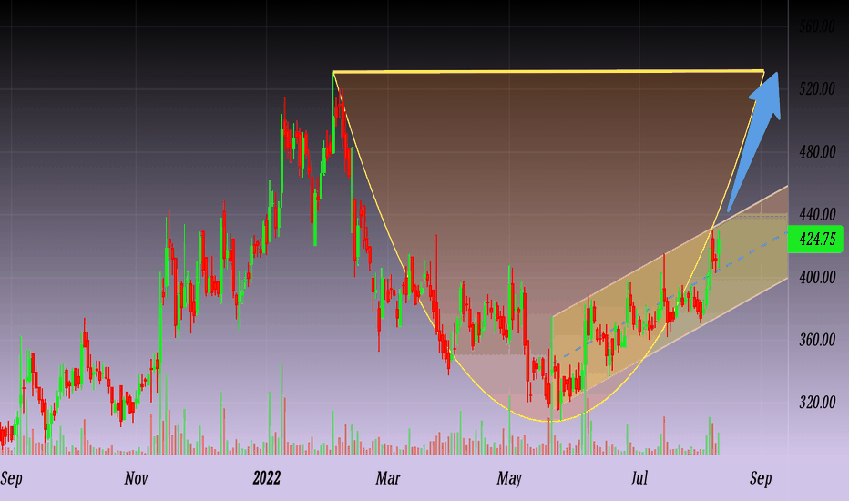Click the 560.00 price axis label

click(x=817, y=26)
